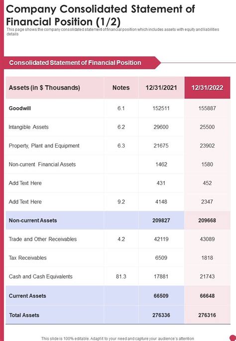The width and height of the screenshot is (236, 341).
Task: Click the Intangible Assets row label
Action: [x=28, y=127]
